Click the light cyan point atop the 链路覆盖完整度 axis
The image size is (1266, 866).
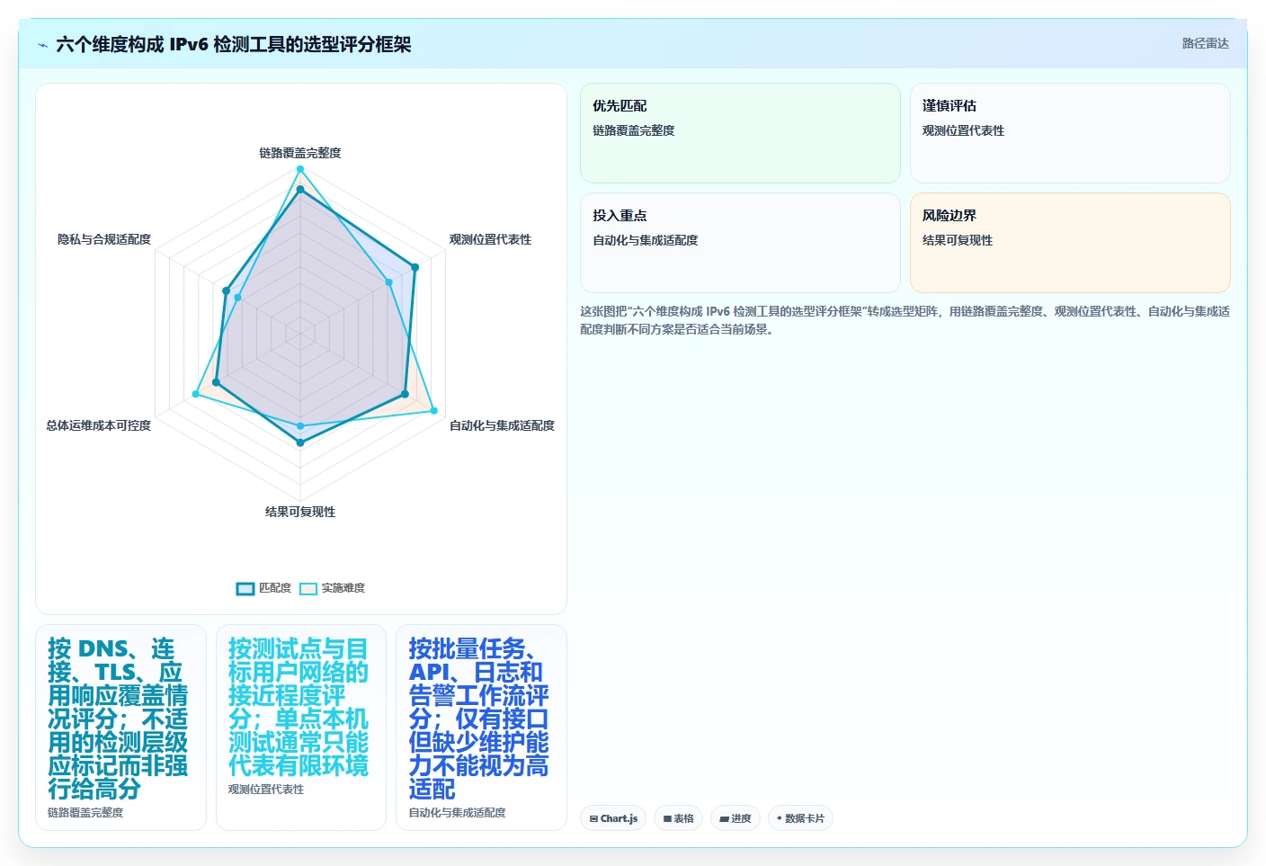point(300,169)
